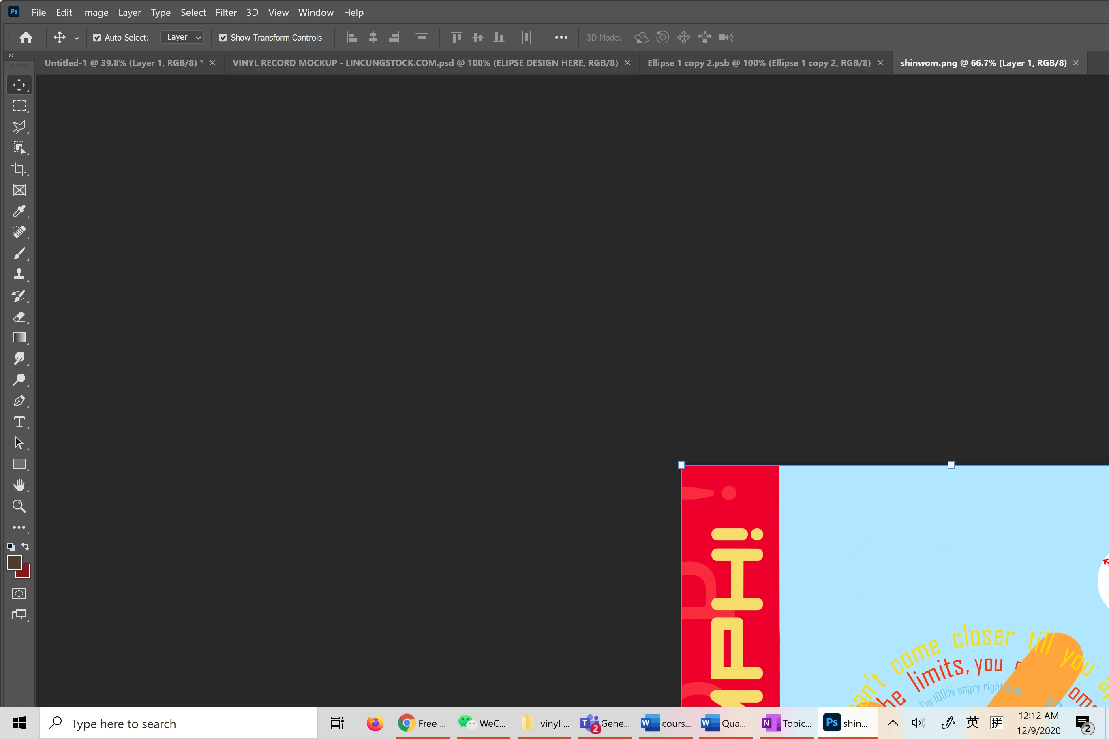The height and width of the screenshot is (739, 1109).
Task: Click the align and distribute more options button
Action: [x=561, y=38]
